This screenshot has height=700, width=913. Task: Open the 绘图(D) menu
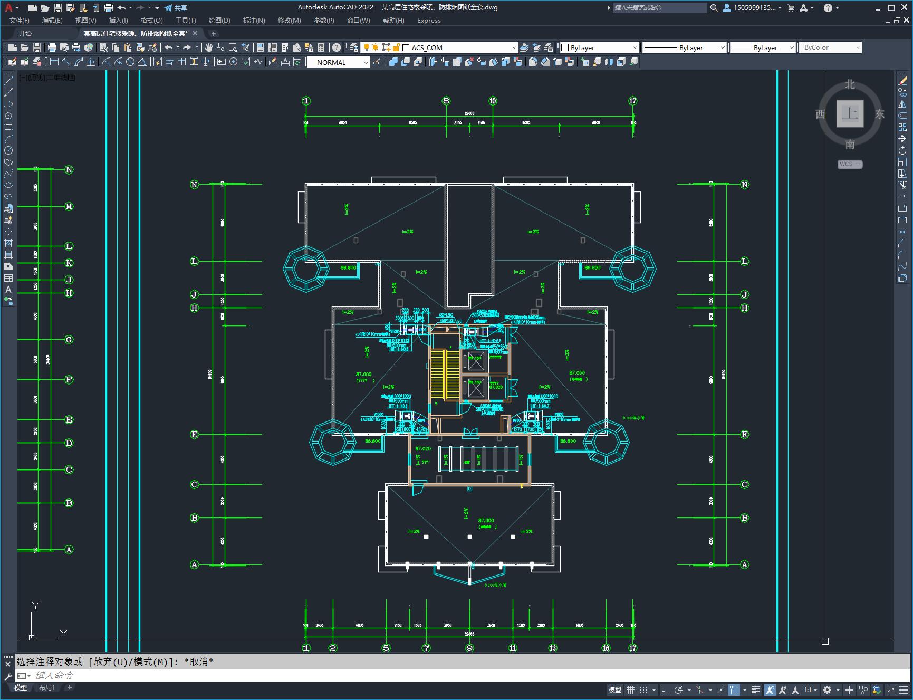[219, 20]
